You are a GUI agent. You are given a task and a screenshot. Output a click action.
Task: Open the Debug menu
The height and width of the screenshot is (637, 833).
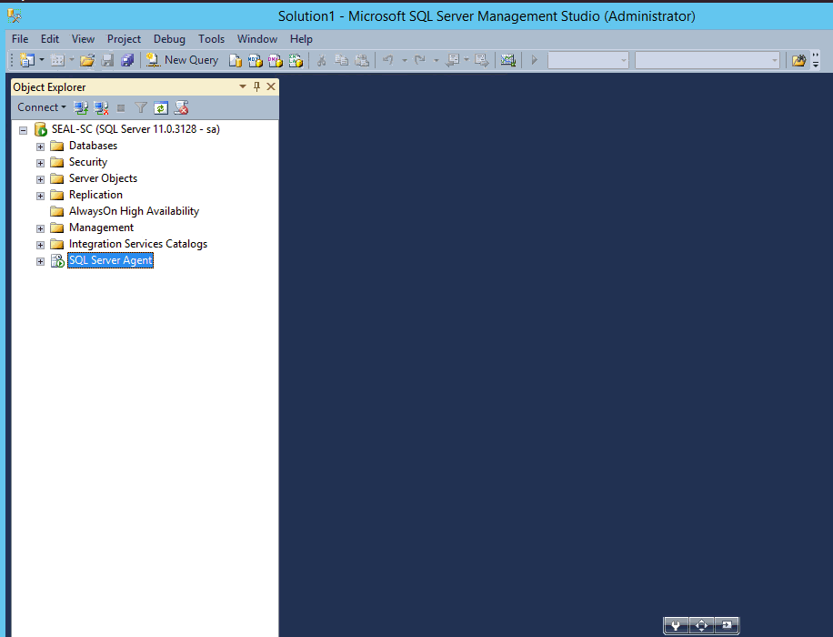click(x=169, y=39)
